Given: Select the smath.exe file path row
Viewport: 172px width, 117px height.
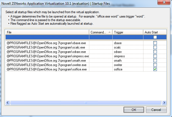Looking at the screenshot, I should point(47,61).
